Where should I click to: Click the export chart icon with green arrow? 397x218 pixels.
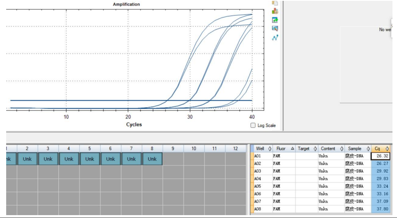coord(275,20)
